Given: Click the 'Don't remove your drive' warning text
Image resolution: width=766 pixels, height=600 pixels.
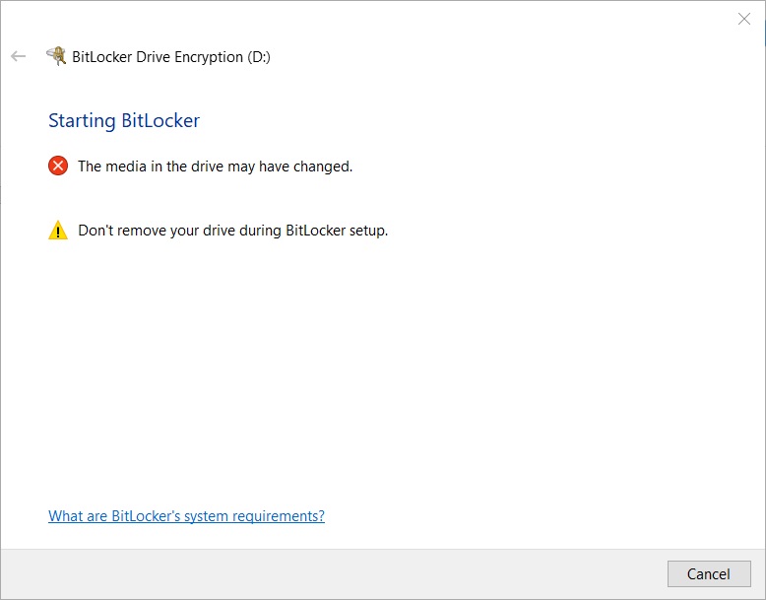Looking at the screenshot, I should click(x=233, y=231).
